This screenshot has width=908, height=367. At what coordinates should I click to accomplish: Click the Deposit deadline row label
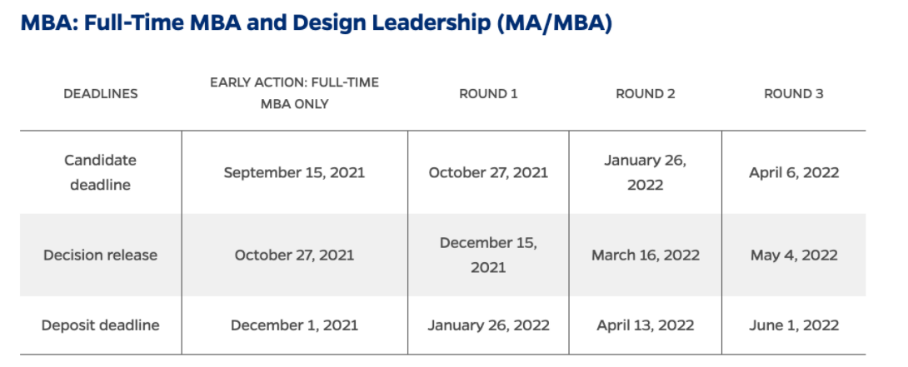tap(101, 325)
